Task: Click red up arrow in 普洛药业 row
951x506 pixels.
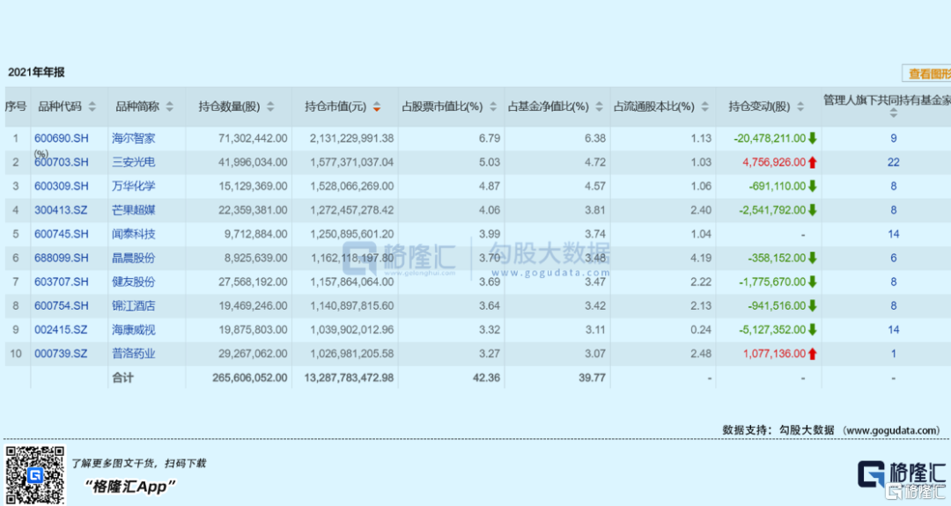Action: pyautogui.click(x=813, y=354)
